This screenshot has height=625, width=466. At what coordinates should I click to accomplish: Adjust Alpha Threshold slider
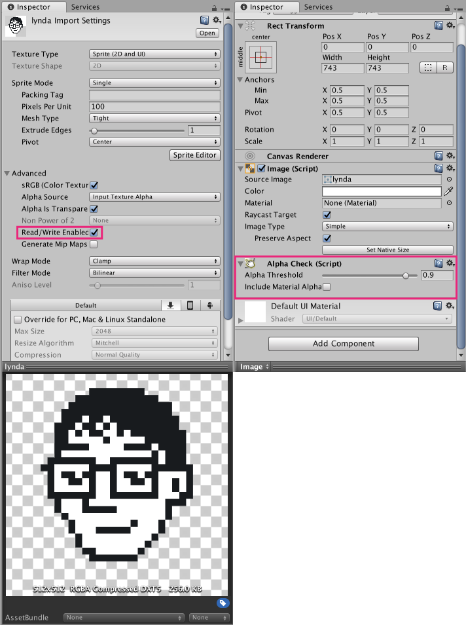point(369,275)
